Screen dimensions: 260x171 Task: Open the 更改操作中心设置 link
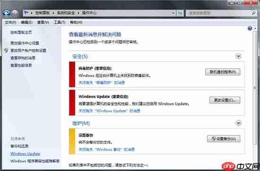pos(25,43)
